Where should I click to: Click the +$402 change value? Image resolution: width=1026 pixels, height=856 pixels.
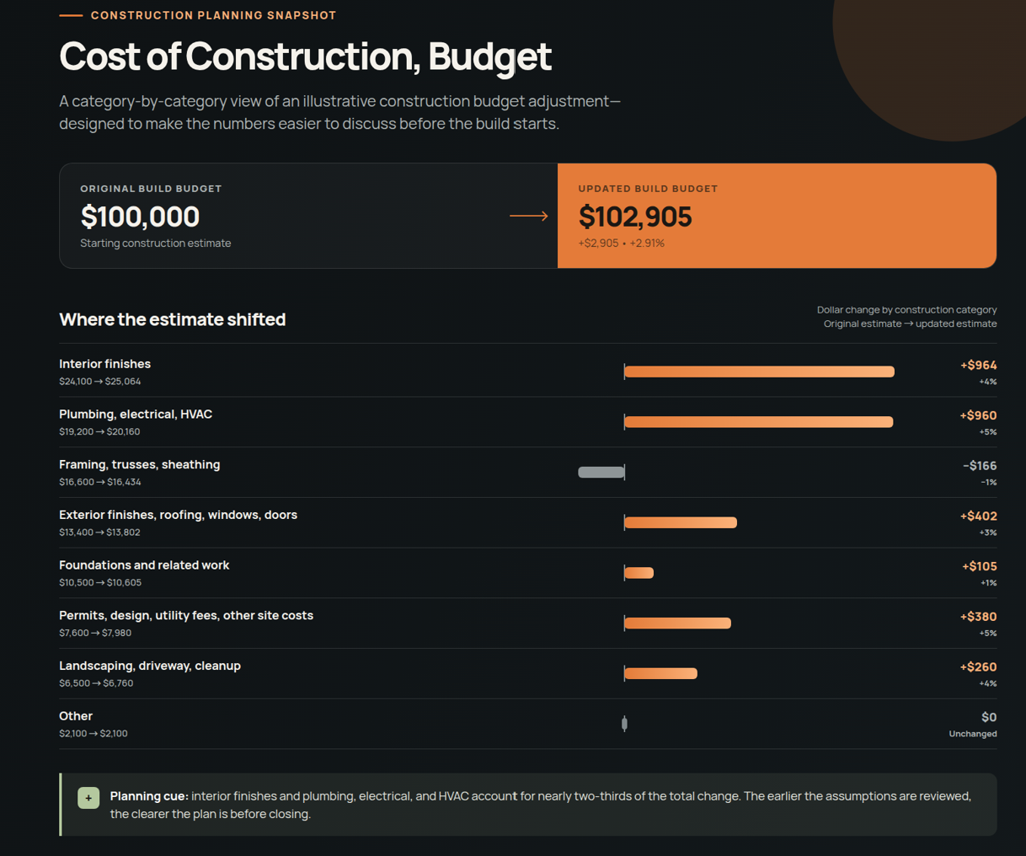click(978, 516)
